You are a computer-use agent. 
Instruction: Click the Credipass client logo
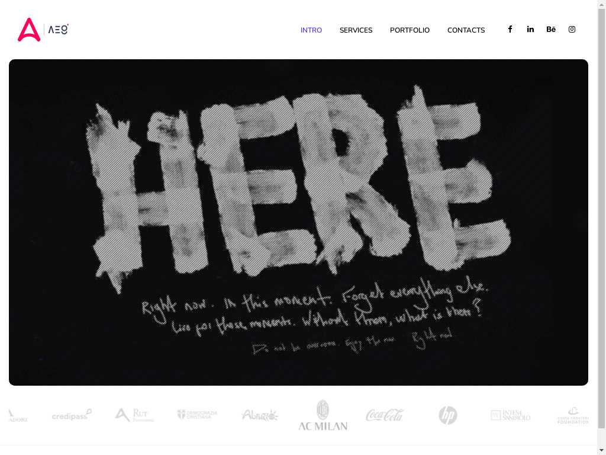coord(72,415)
